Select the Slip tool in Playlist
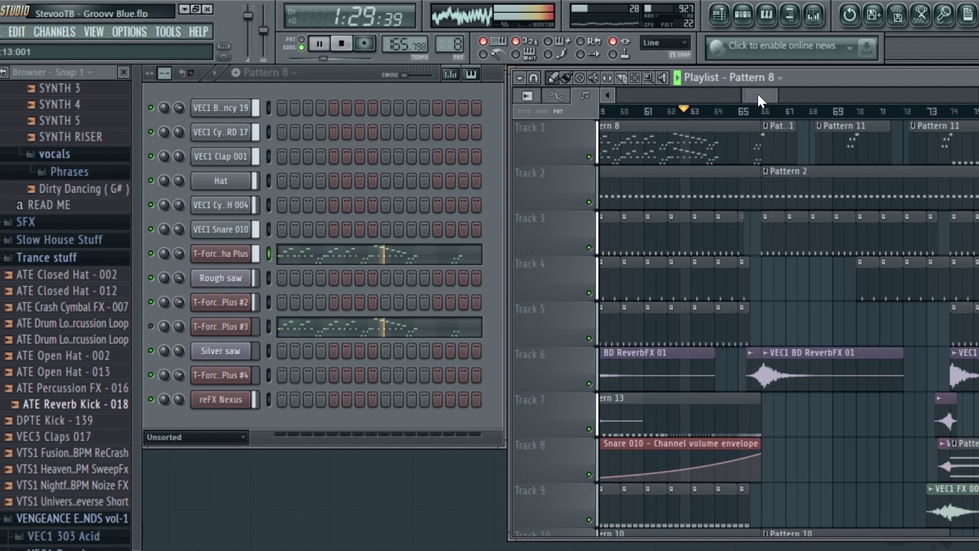The image size is (979, 551). point(607,77)
